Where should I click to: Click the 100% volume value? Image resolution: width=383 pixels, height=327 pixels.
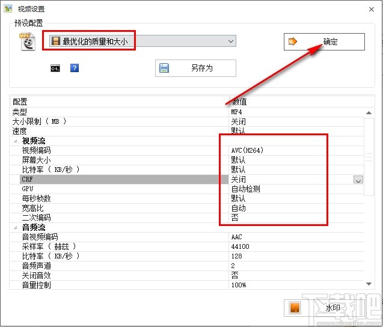239,285
